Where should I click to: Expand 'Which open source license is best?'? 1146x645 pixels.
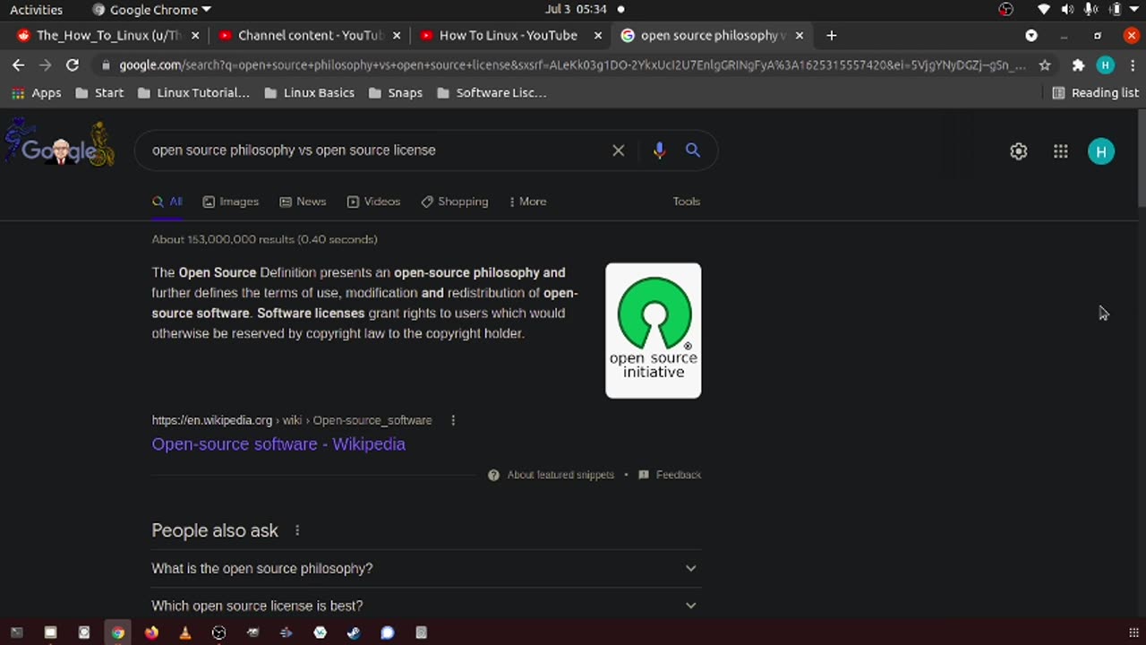pos(426,606)
